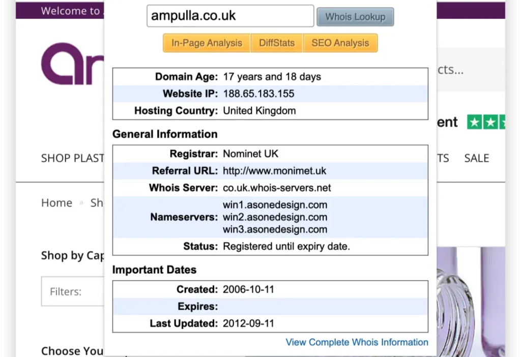
Task: Click nameserver win3.asonedesign.com
Action: point(275,229)
